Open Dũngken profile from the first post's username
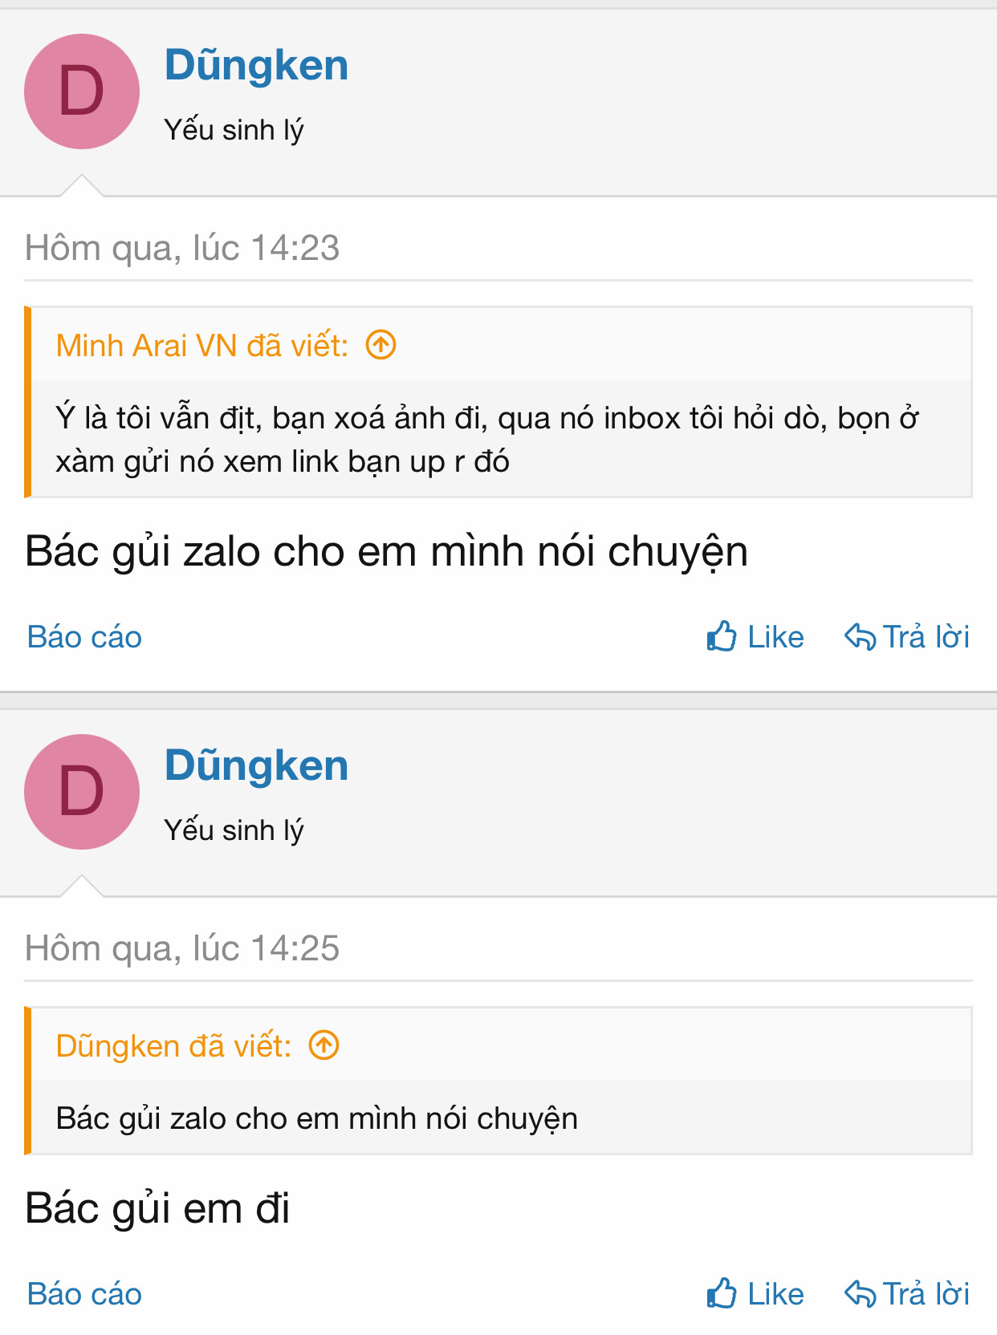The height and width of the screenshot is (1335, 997). coord(256,65)
